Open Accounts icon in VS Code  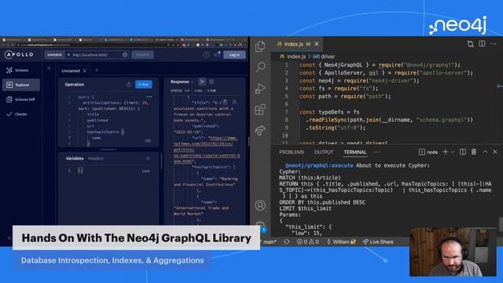pos(260,205)
